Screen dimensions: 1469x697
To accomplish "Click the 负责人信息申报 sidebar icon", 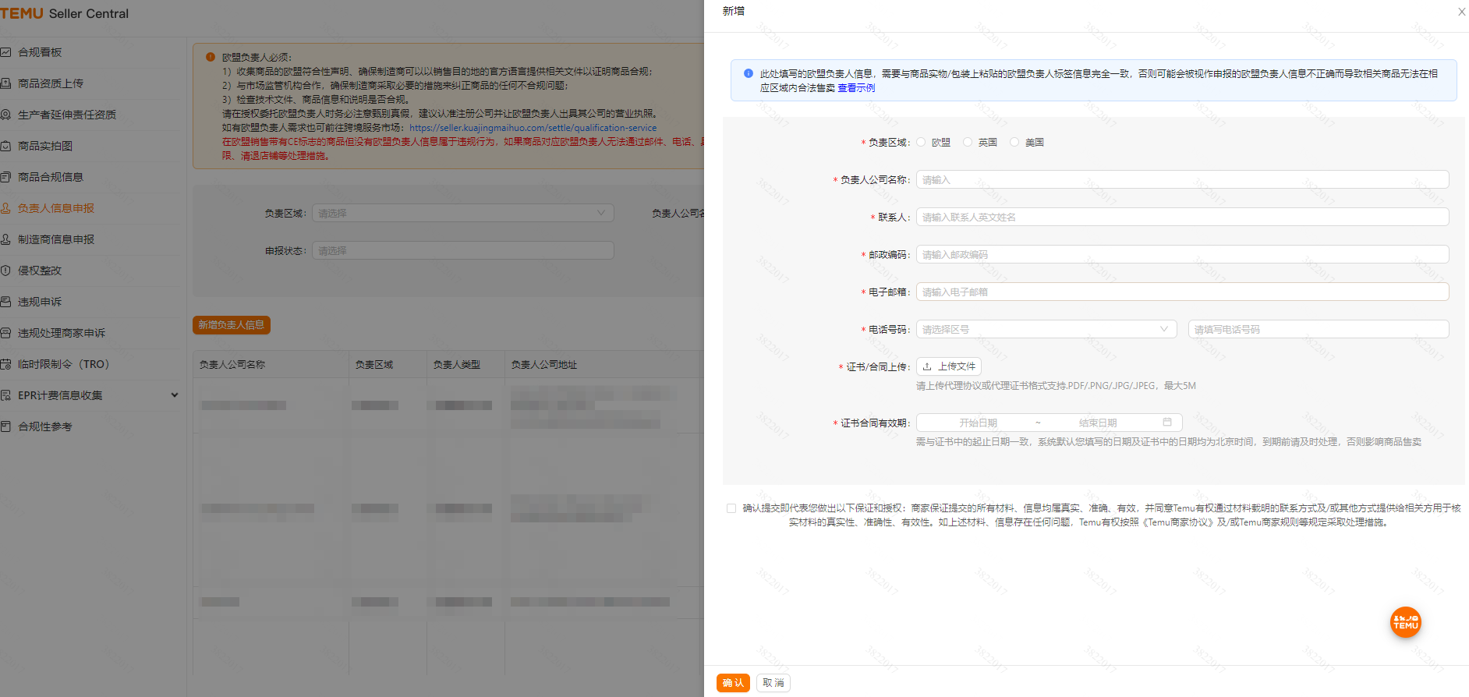I will (x=5, y=208).
